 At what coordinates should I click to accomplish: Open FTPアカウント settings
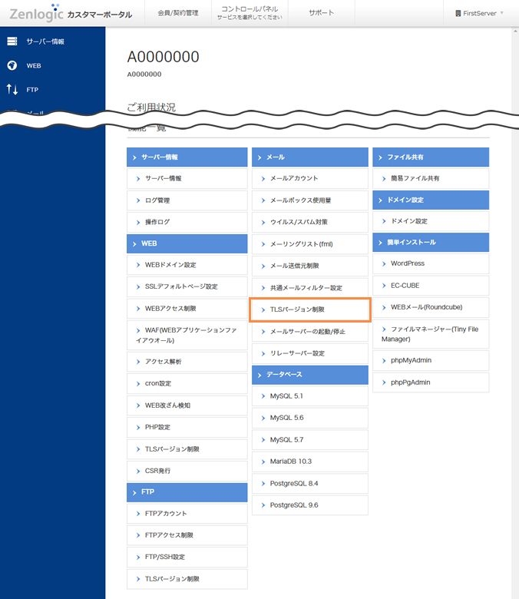point(187,514)
